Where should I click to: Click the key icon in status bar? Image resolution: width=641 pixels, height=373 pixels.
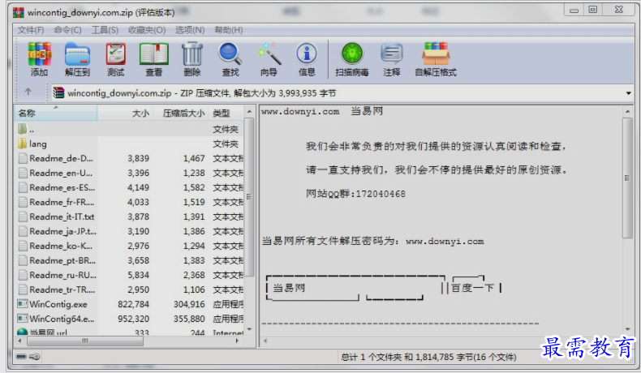35,357
